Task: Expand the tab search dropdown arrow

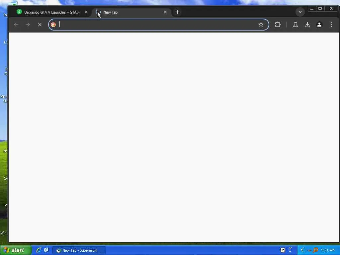Action: point(300,12)
